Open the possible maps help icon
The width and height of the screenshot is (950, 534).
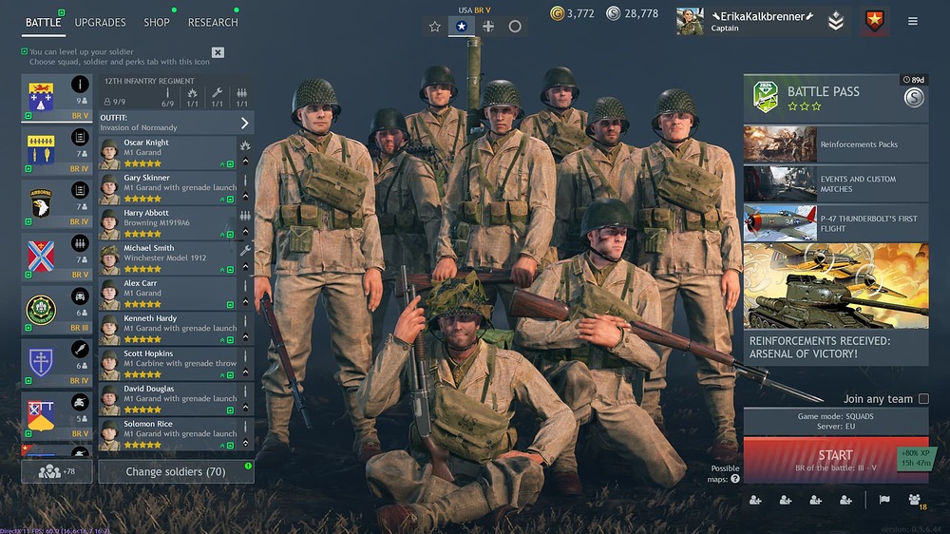pyautogui.click(x=735, y=479)
